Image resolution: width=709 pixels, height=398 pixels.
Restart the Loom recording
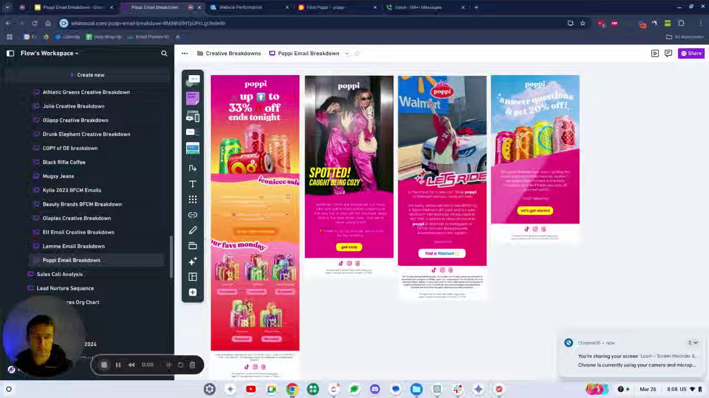(180, 365)
